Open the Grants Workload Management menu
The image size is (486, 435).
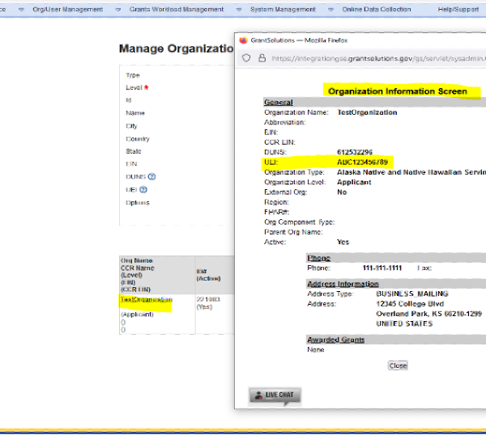(x=176, y=10)
